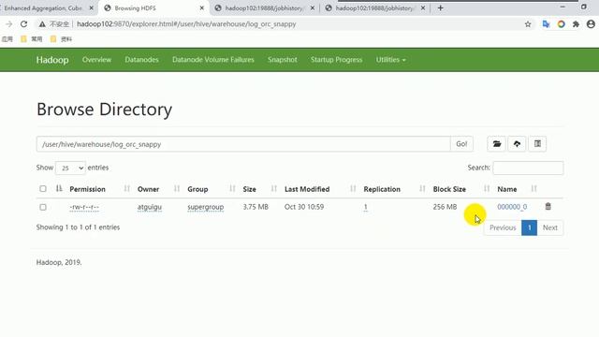
Task: Click the cut and paste table icon
Action: tap(537, 144)
